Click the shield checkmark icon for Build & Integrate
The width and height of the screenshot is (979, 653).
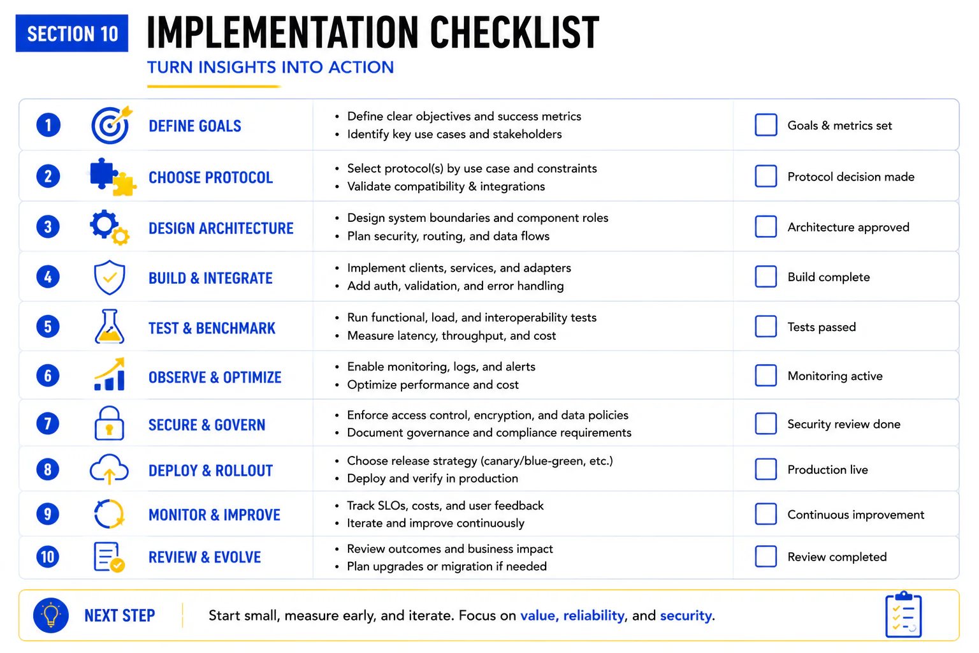(x=110, y=277)
